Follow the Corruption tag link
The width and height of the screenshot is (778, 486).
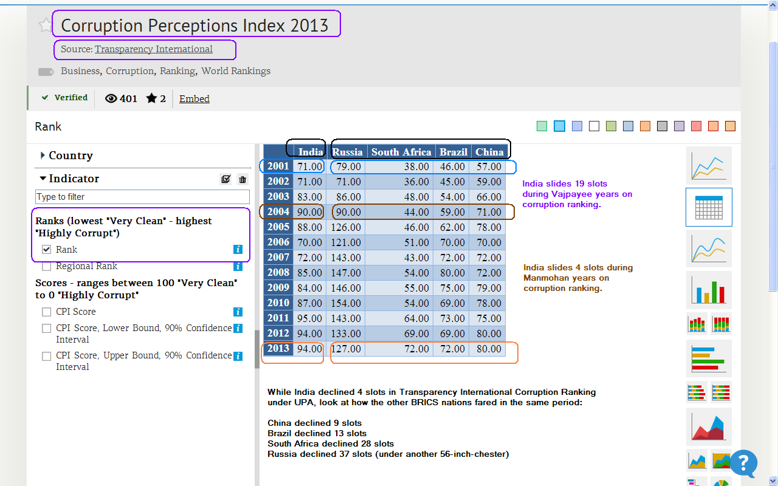pos(130,71)
